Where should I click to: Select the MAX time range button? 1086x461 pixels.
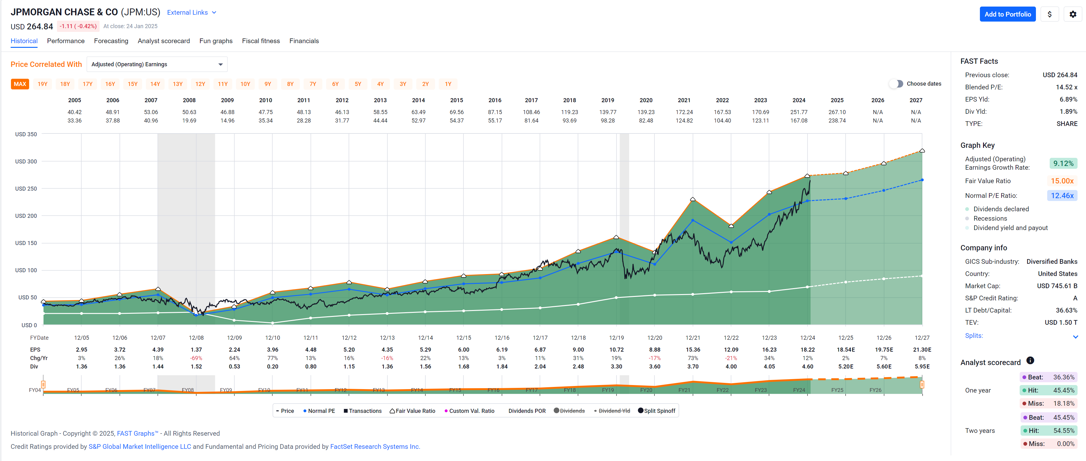pos(20,84)
